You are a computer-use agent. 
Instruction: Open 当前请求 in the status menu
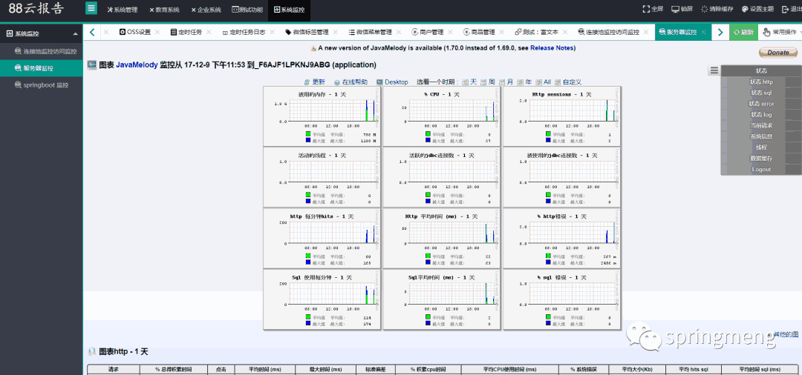point(762,125)
